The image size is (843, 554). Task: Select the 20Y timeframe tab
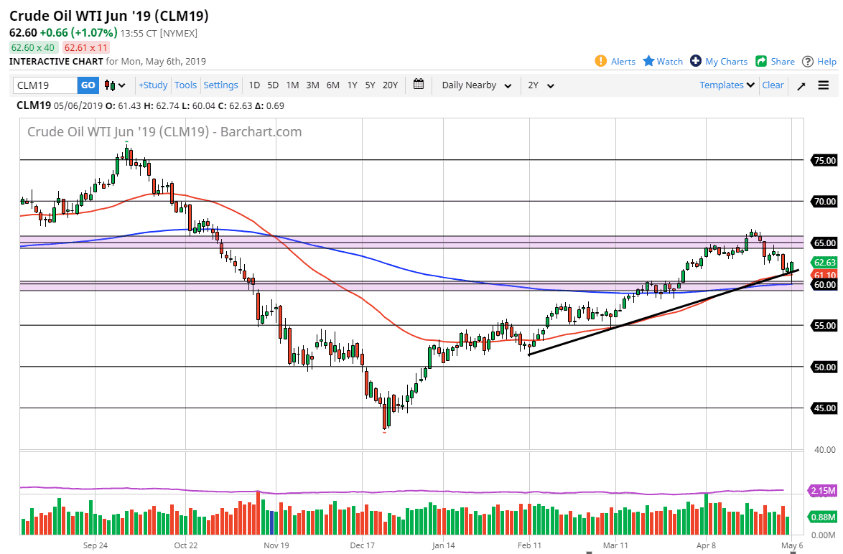coord(389,85)
